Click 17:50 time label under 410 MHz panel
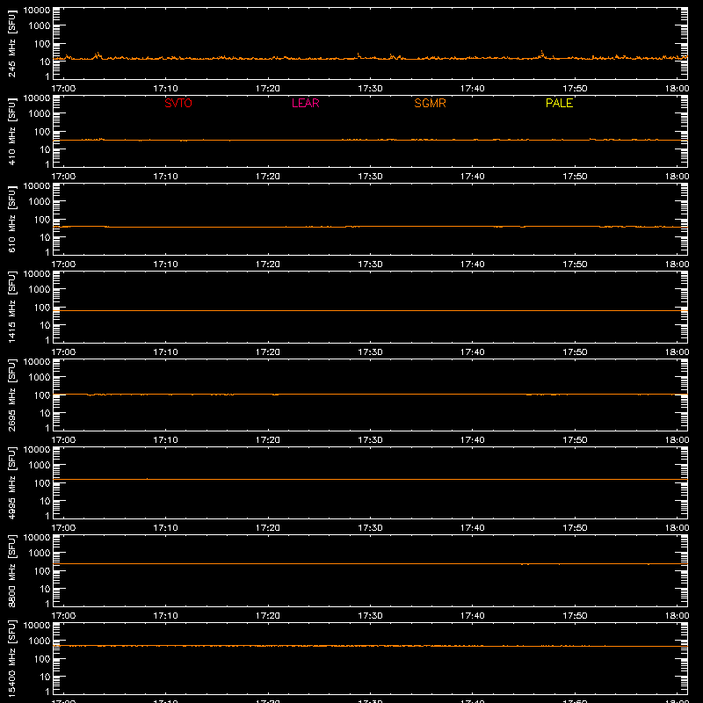The height and width of the screenshot is (703, 703). click(575, 177)
